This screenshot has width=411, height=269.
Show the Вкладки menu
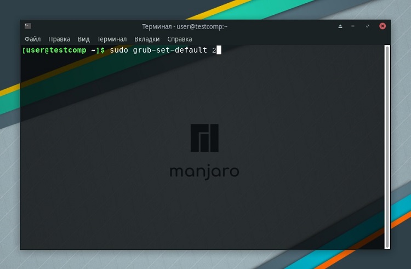click(x=147, y=39)
